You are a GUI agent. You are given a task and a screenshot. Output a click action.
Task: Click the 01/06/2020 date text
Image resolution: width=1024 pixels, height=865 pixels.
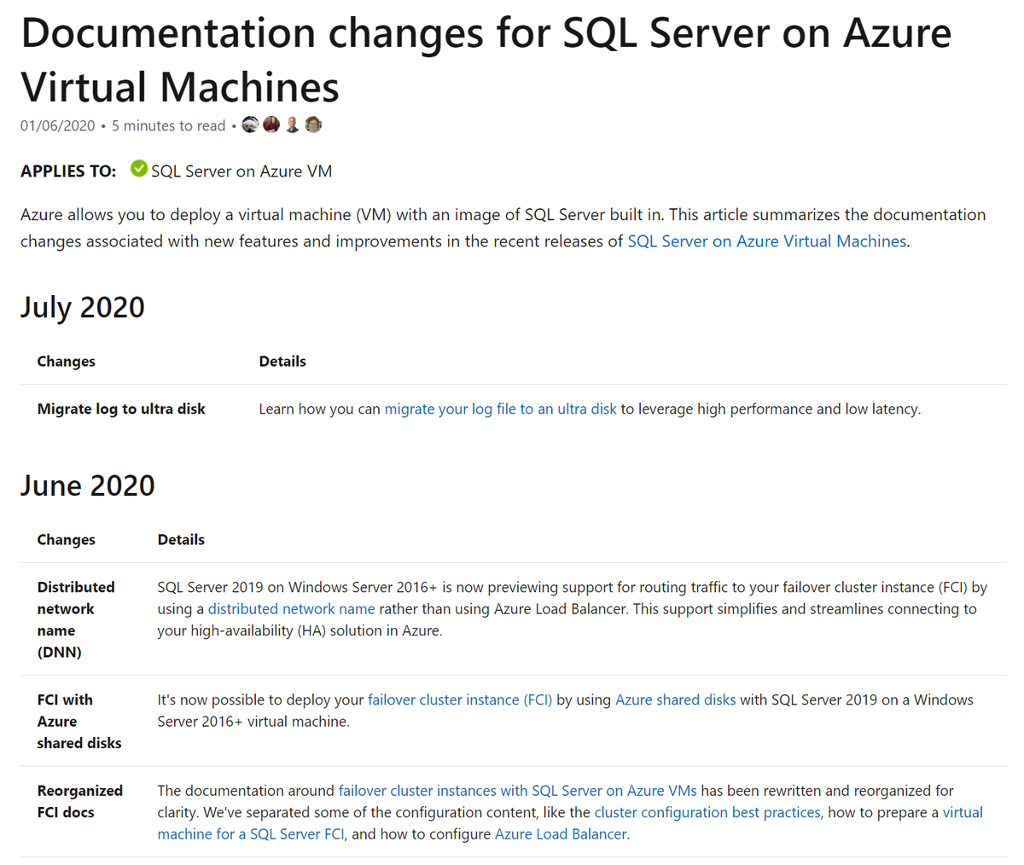click(x=58, y=125)
